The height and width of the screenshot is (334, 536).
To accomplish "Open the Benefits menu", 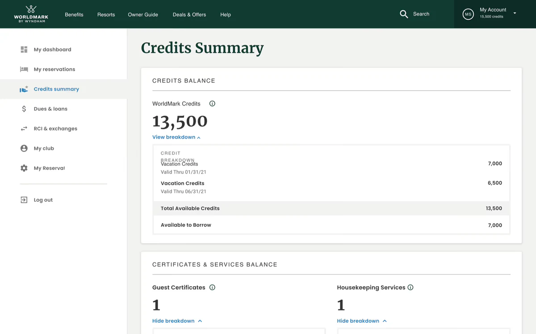I will pyautogui.click(x=74, y=15).
